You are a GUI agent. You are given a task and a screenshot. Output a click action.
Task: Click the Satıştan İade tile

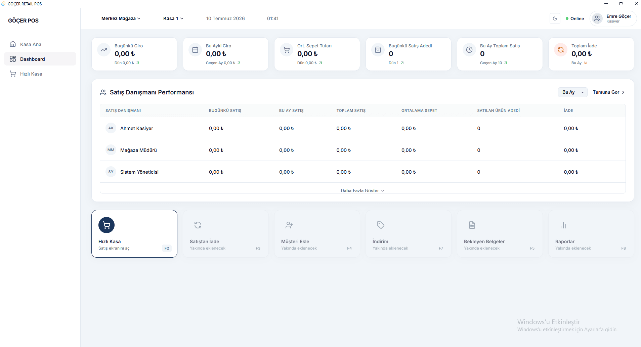[x=226, y=234]
